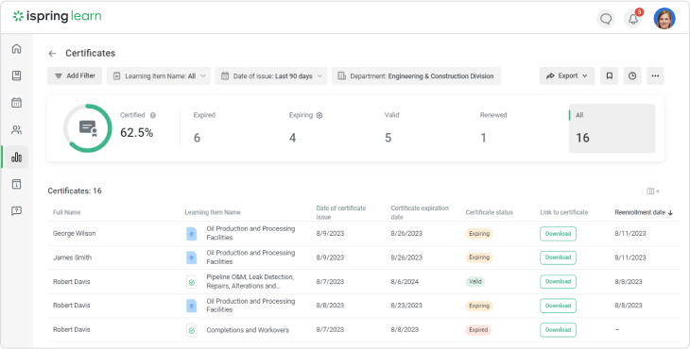
Task: Open the Calendar icon in sidebar
Action: pyautogui.click(x=17, y=103)
